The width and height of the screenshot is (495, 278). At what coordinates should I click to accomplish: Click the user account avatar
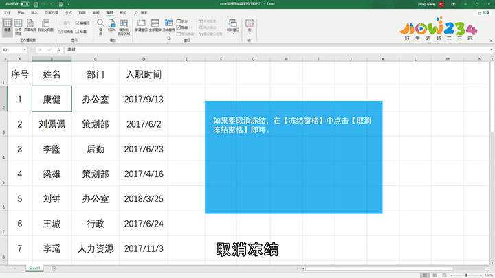click(441, 4)
